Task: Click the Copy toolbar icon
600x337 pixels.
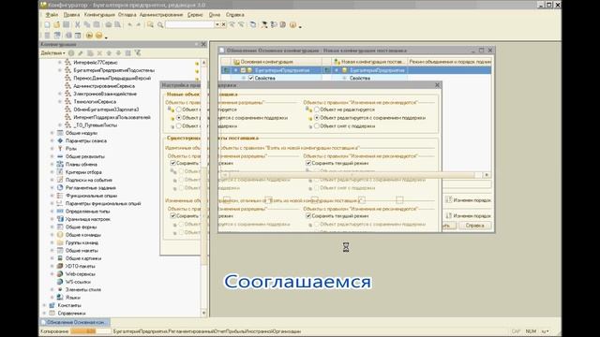Action: (87, 25)
